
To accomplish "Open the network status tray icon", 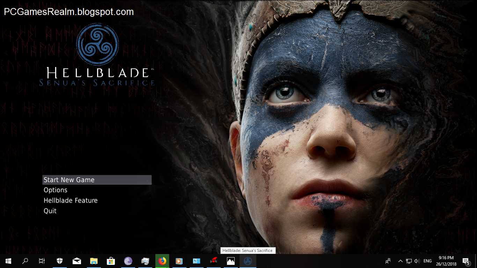I will 409,261.
